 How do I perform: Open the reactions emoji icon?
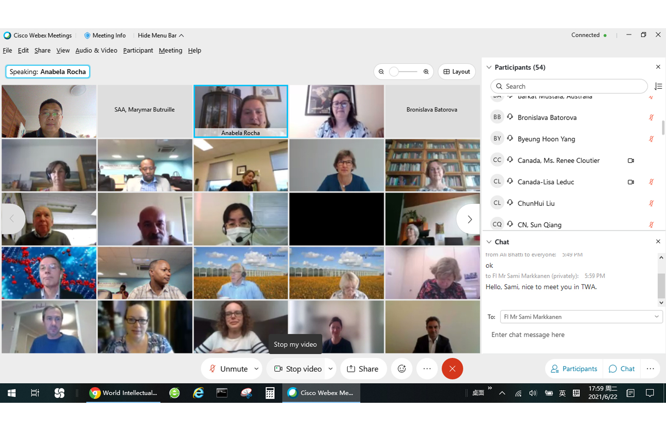tap(402, 369)
